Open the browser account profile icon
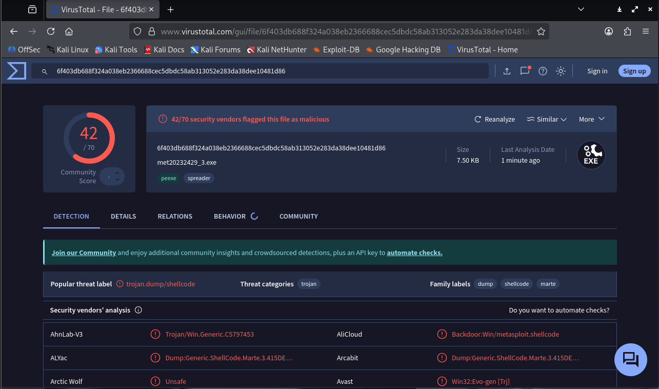The height and width of the screenshot is (389, 659). tap(609, 31)
